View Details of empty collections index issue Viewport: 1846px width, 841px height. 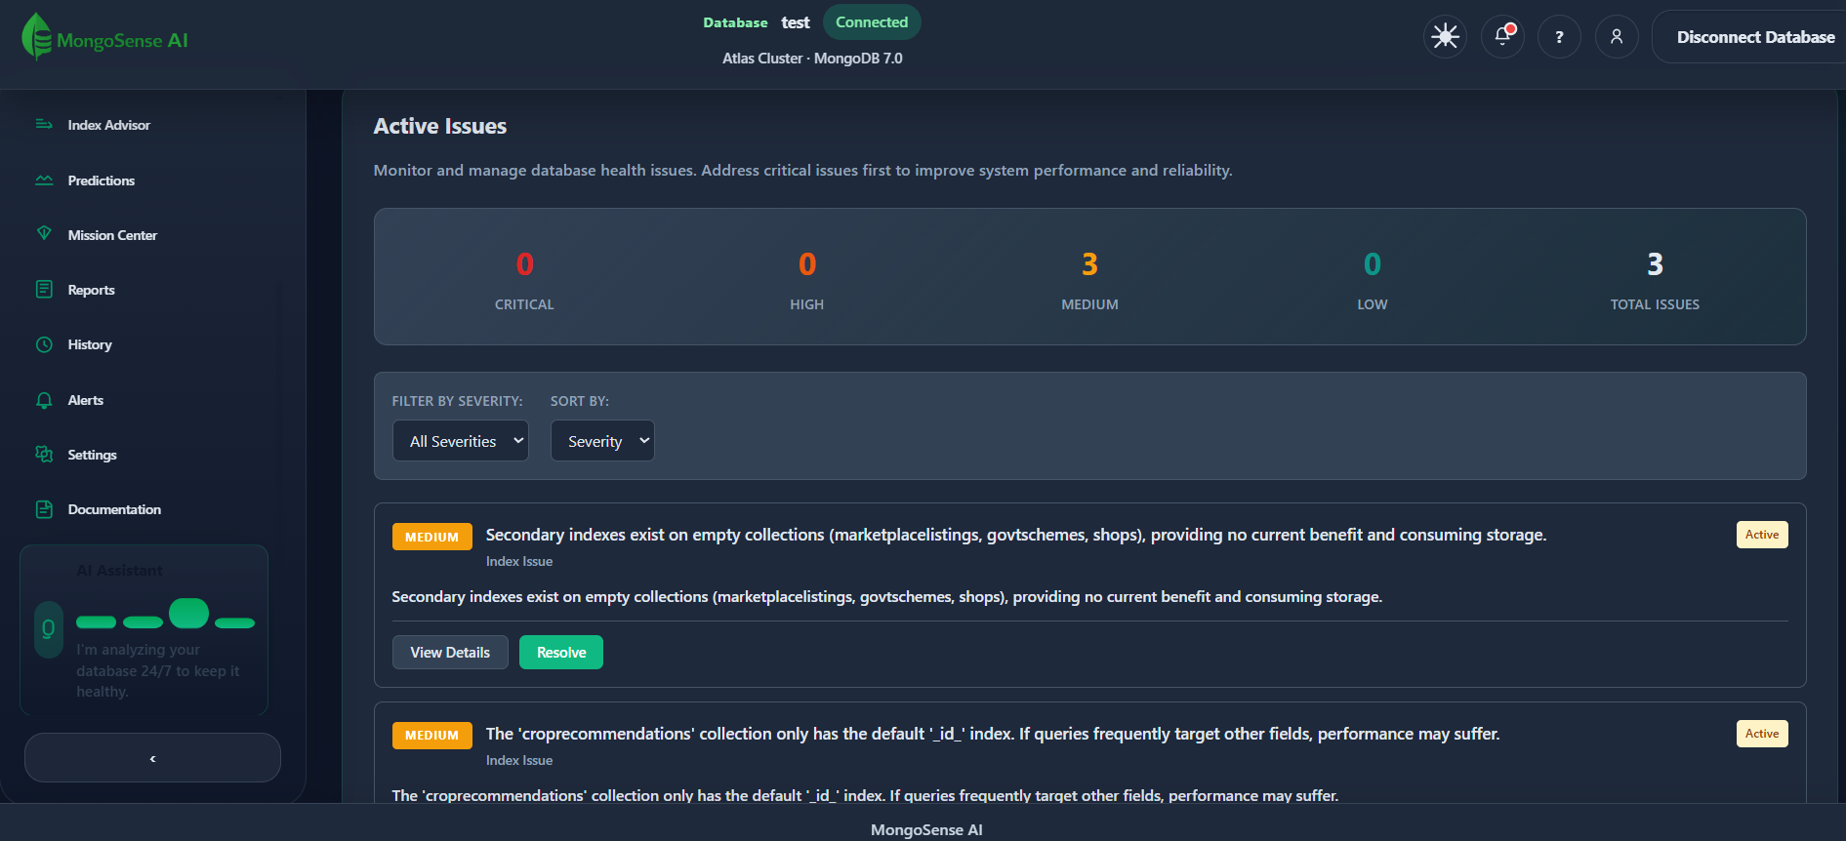pyautogui.click(x=450, y=652)
